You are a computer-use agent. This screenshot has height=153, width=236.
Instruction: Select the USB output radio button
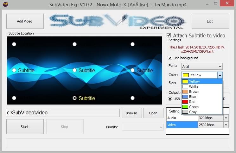tap(170, 99)
